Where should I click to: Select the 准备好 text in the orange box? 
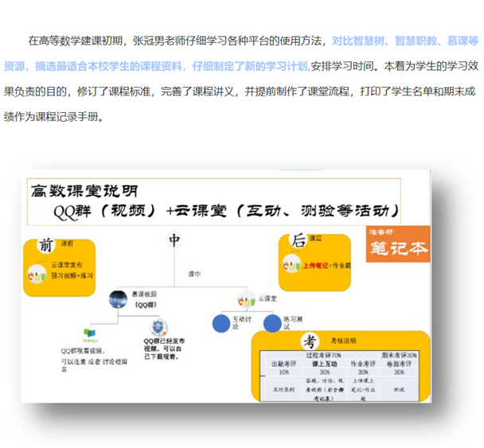click(x=381, y=232)
